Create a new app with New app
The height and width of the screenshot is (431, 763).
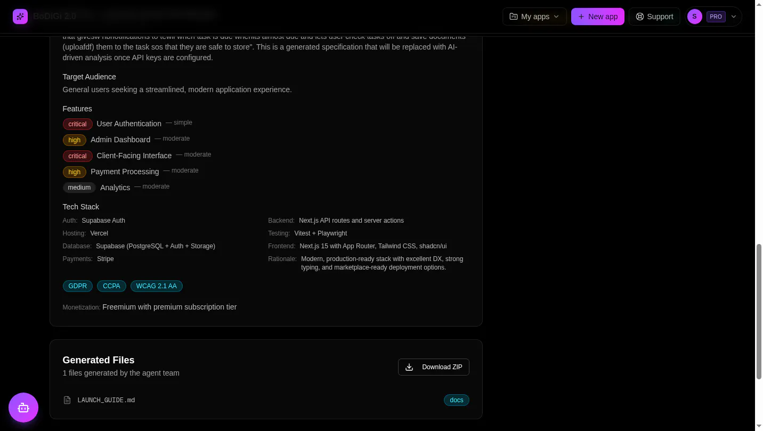(x=598, y=17)
